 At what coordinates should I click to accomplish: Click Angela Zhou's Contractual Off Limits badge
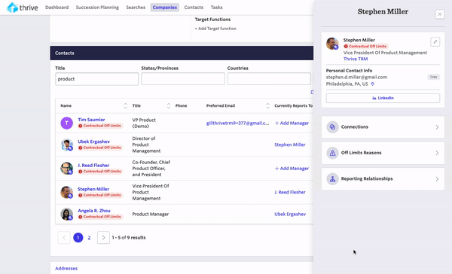tap(100, 217)
